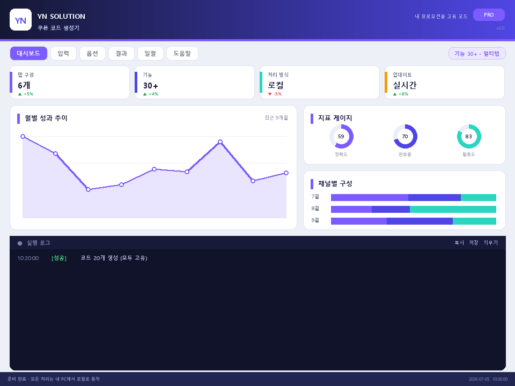Click the green up arrow under 6개

point(20,94)
